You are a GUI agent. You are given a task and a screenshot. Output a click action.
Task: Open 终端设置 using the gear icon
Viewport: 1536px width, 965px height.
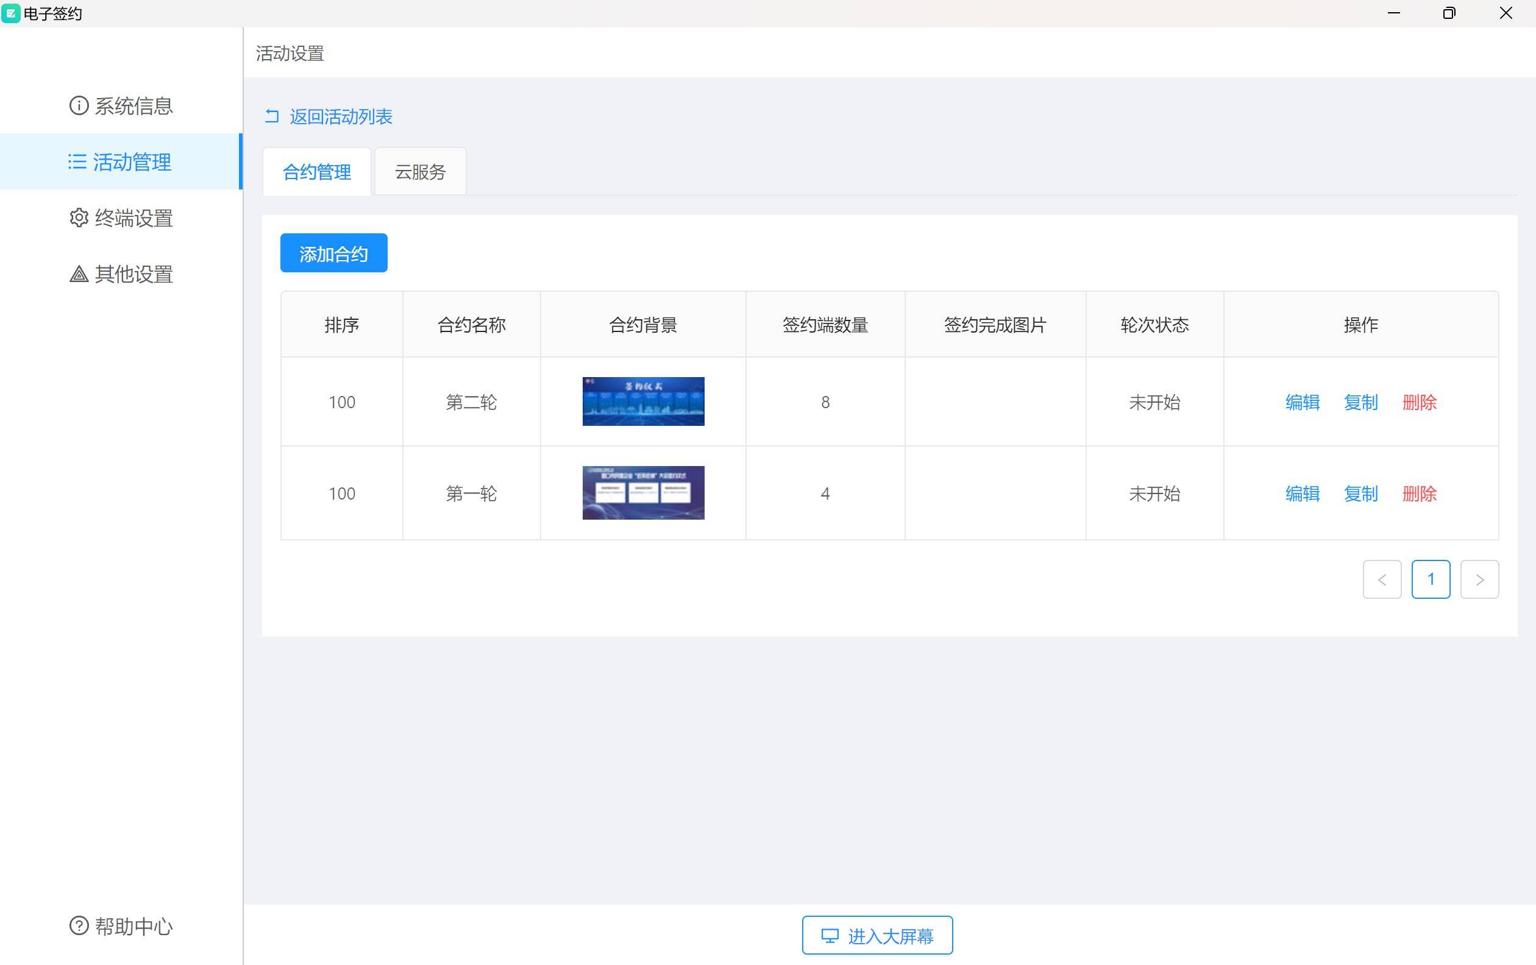pos(77,218)
